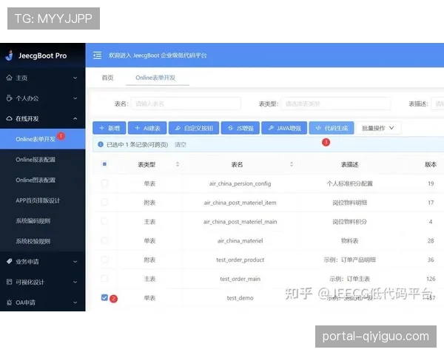Image resolution: width=444 pixels, height=355 pixels.
Task: Switch to the 首页 tab
Action: tap(107, 78)
